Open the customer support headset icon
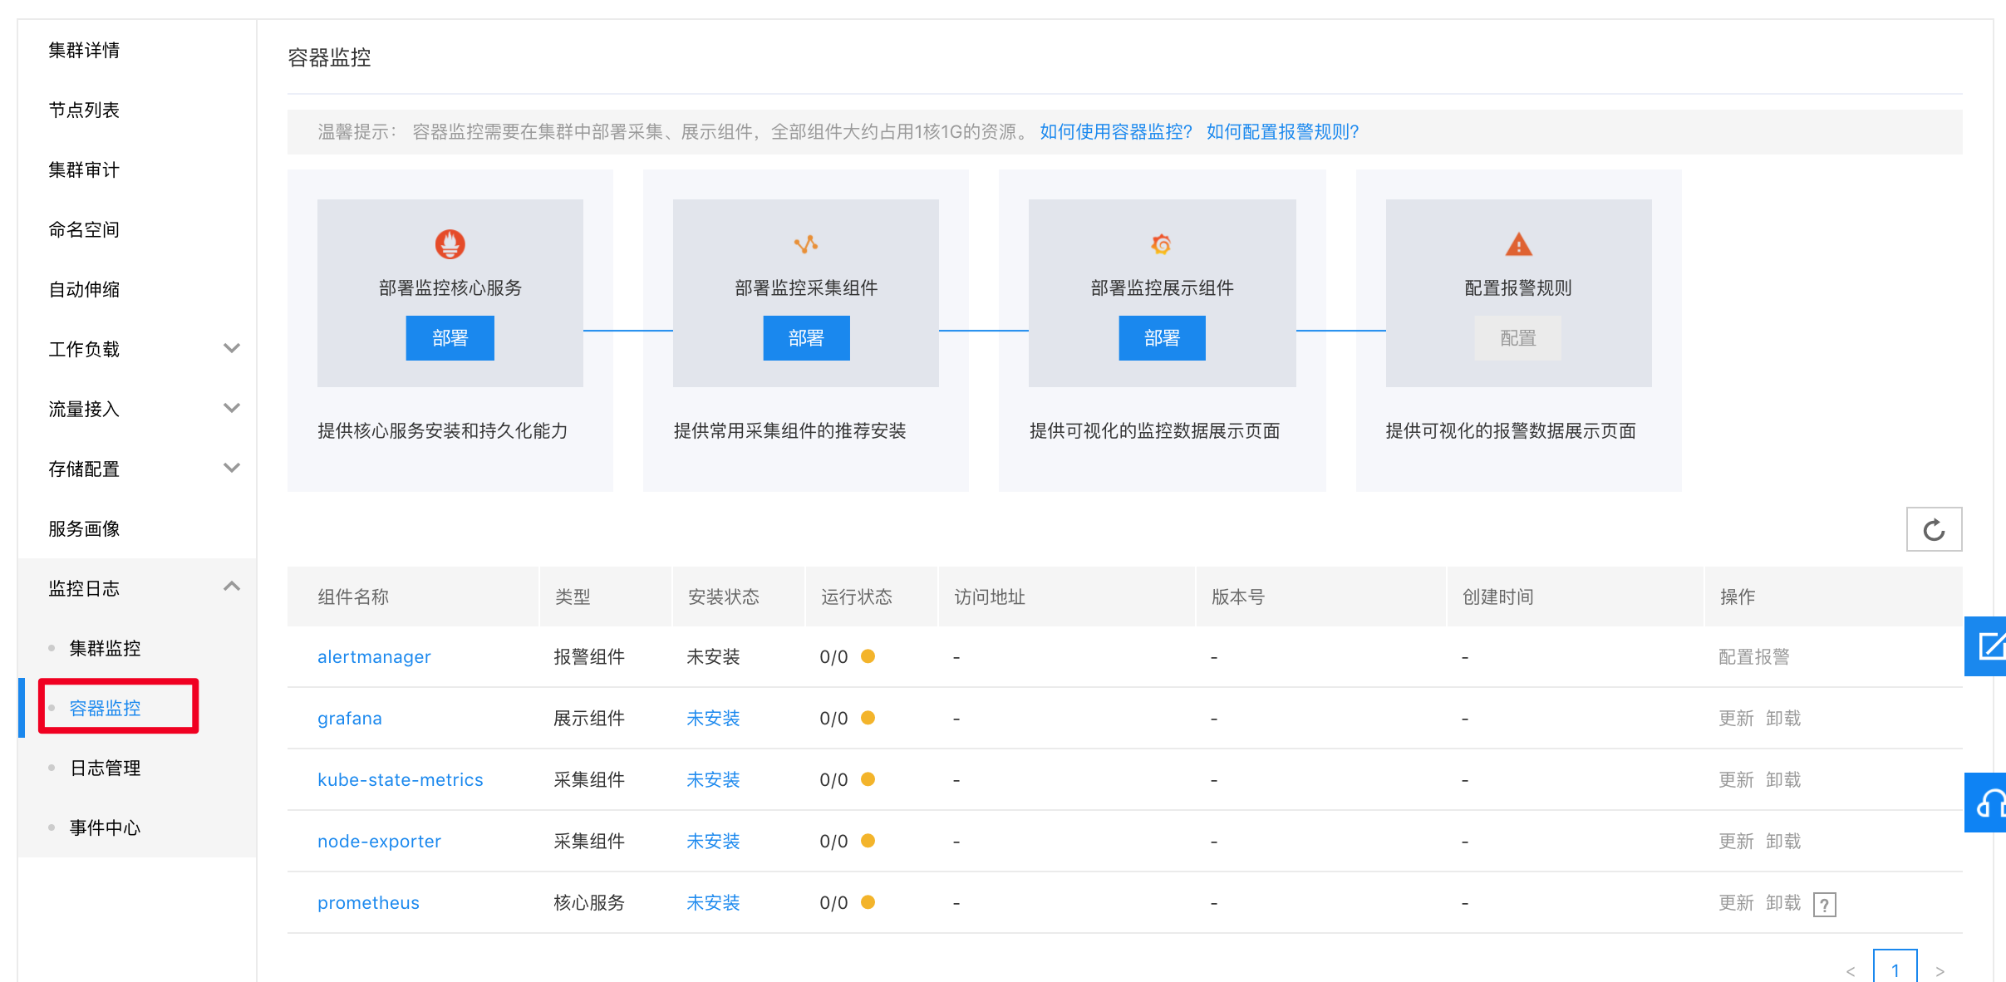 (1987, 803)
